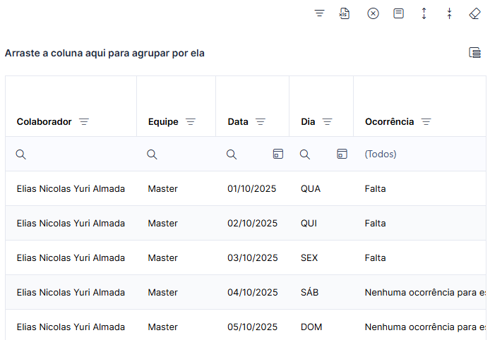490x340 pixels.
Task: Export the grid to XLS file
Action: [x=345, y=13]
